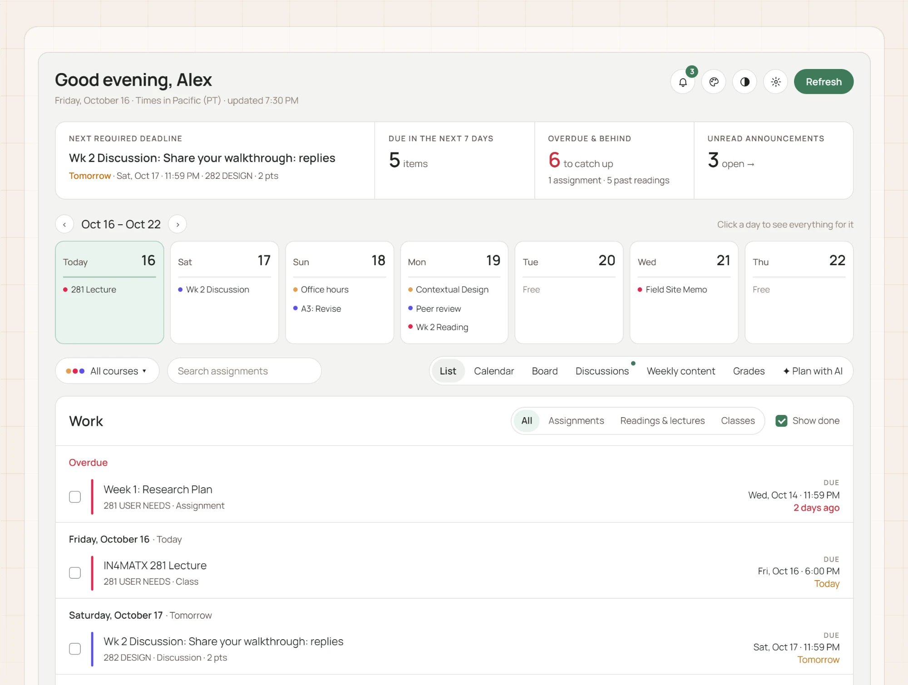Open the Week 1: Research Plan title

point(158,489)
